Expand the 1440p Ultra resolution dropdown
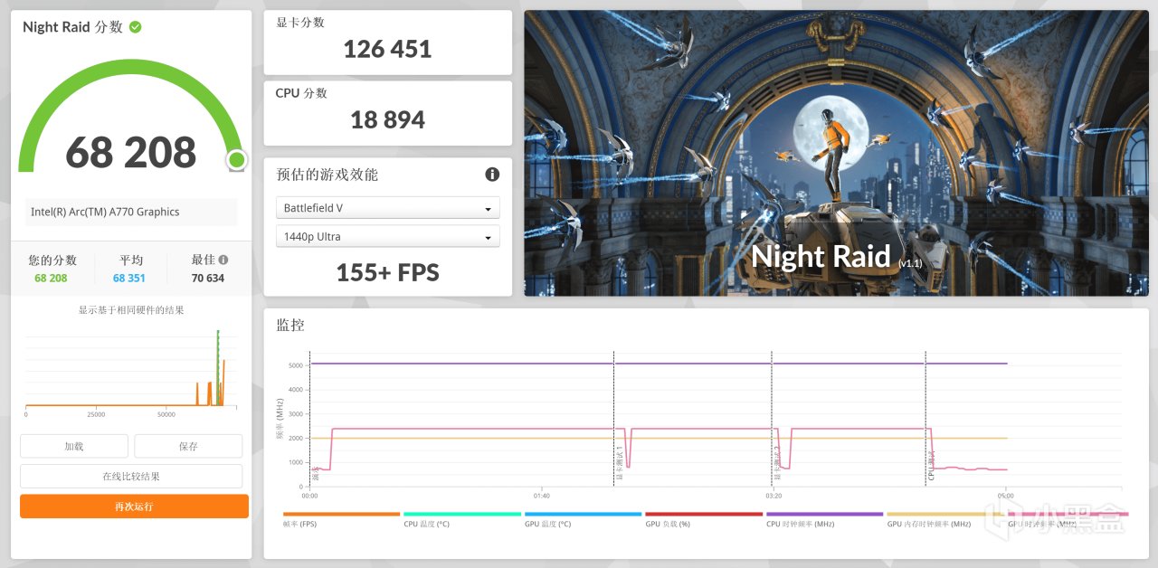Image resolution: width=1158 pixels, height=568 pixels. [x=387, y=237]
